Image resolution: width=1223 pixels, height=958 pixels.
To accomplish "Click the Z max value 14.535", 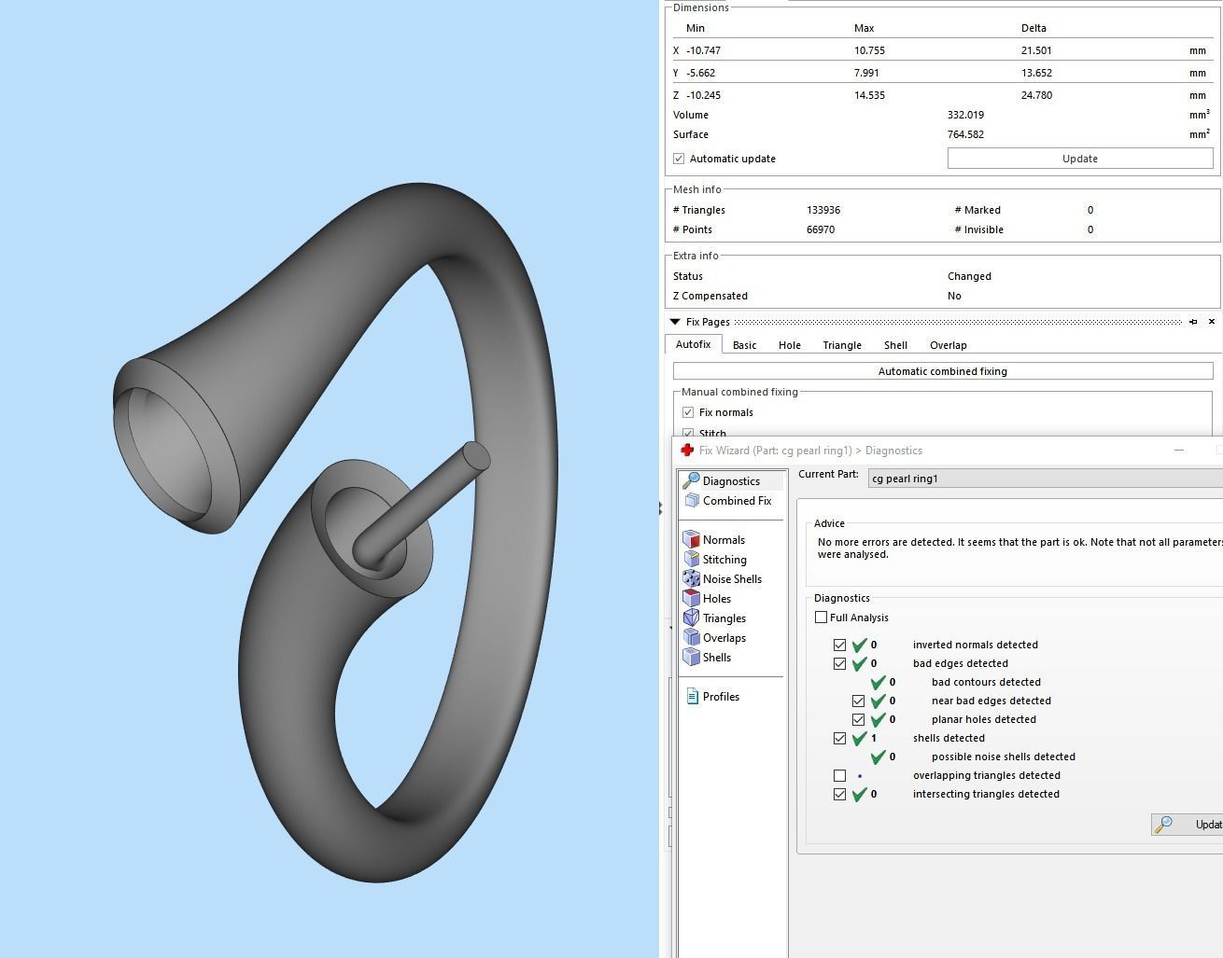I will click(869, 95).
